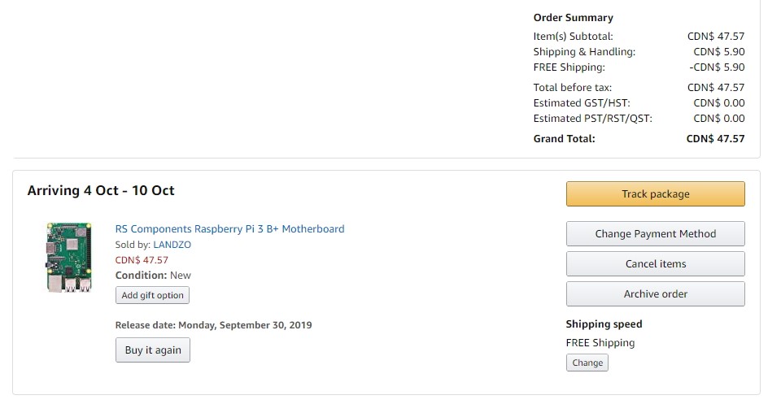Add a gift option
The height and width of the screenshot is (404, 781).
pyautogui.click(x=152, y=295)
